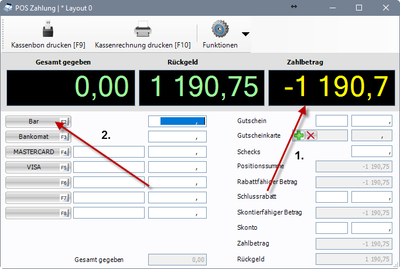Open the Funktionen gear icon

click(220, 29)
